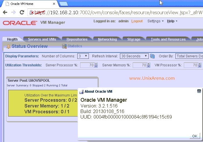Click the Server Memory % input field
Screen dimensions: 203x142
[x=140, y=65]
